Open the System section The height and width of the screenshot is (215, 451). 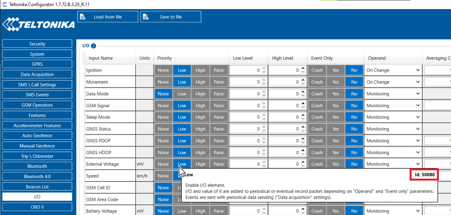(x=37, y=54)
